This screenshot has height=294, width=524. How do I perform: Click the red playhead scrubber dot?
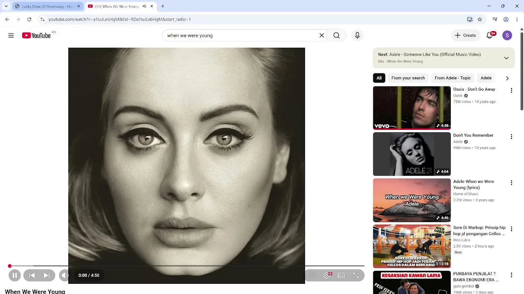(x=10, y=266)
